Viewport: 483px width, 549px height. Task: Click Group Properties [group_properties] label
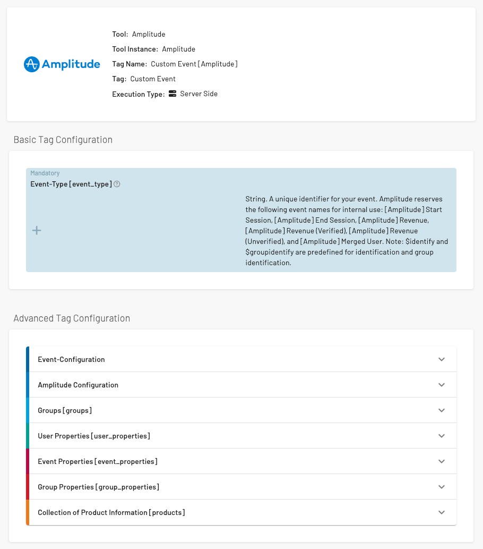(98, 487)
